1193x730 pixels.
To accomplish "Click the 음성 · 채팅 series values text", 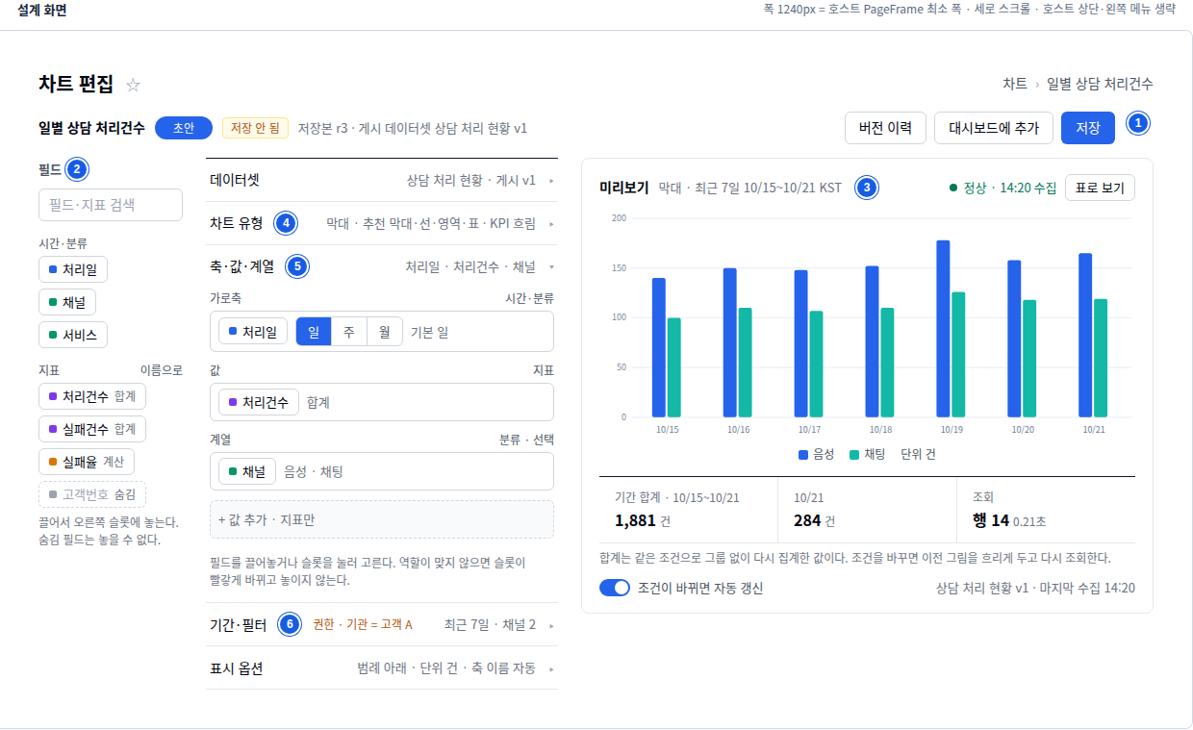I will point(314,471).
